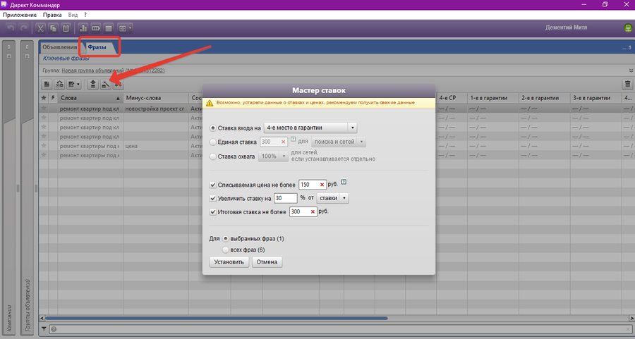The image size is (635, 339).
Task: Click the add new phrase document icon
Action: (x=47, y=85)
